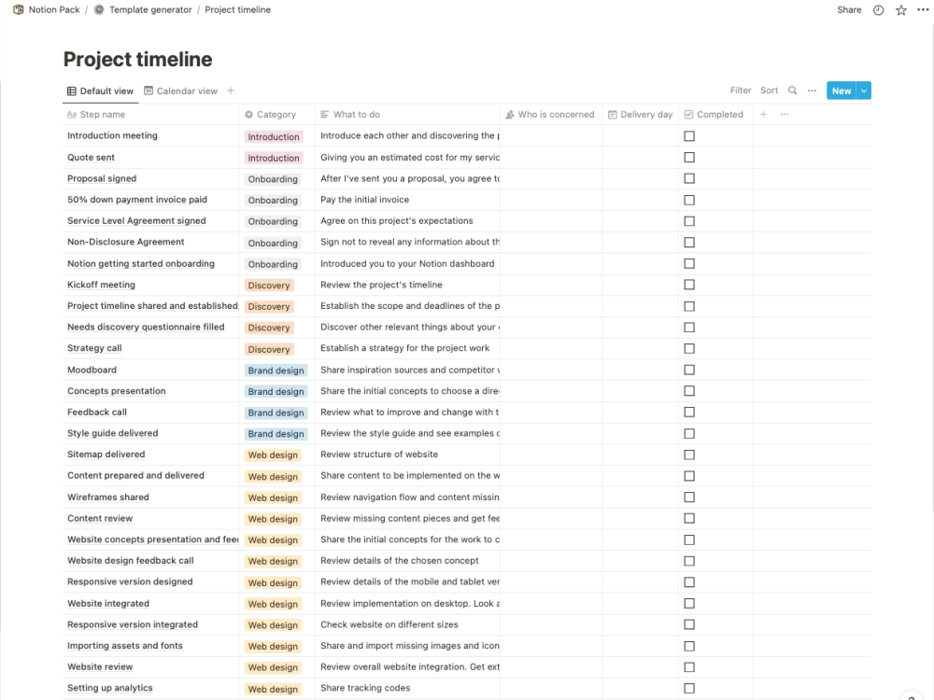Click Notion Pack workspace icon in breadcrumb
Image resolution: width=934 pixels, height=700 pixels.
click(x=19, y=9)
